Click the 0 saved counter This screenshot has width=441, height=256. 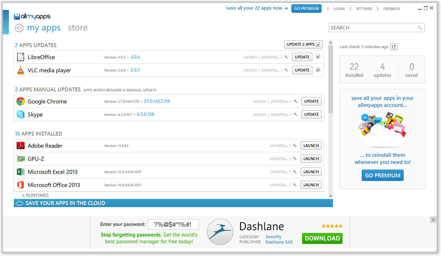tap(412, 70)
